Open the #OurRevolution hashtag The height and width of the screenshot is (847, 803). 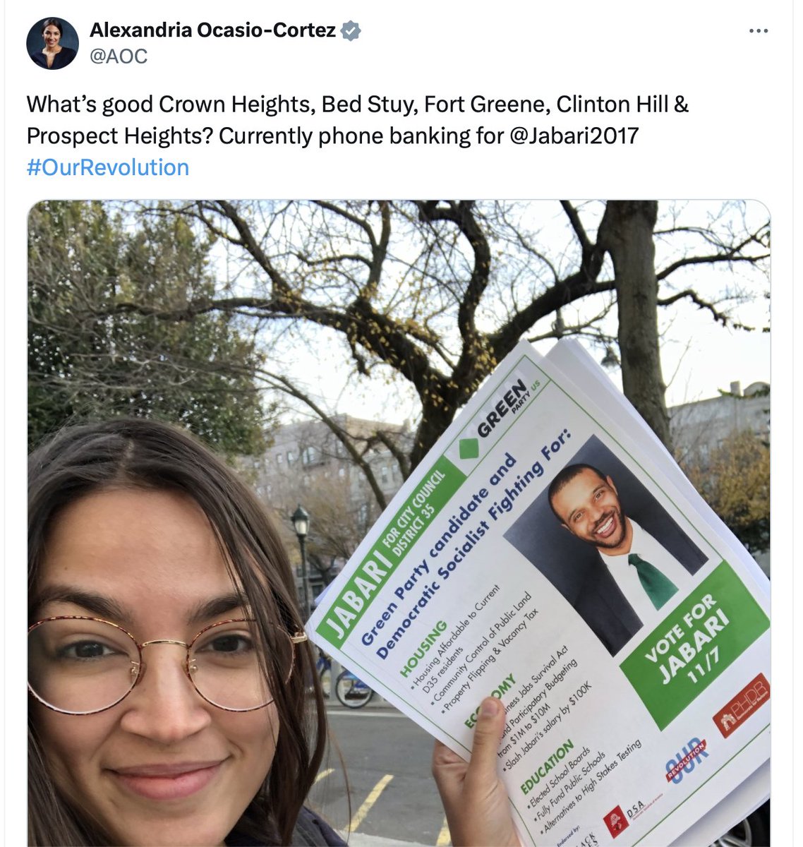click(x=108, y=167)
